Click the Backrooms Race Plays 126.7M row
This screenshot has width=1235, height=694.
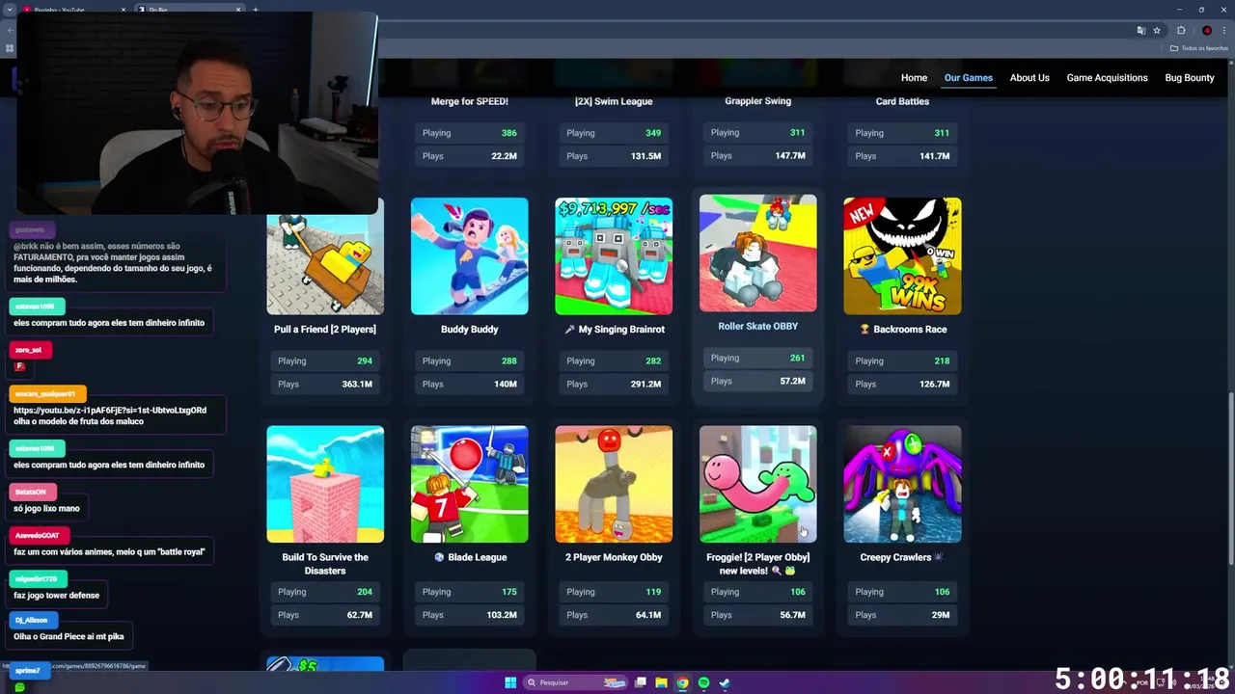902,384
